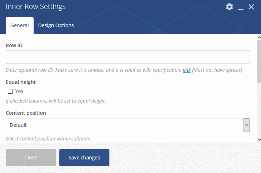Open the gear settings icon in header

230,7
